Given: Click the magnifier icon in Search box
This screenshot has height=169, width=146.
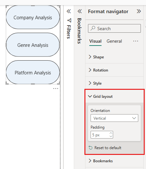Looking at the screenshot, I should (x=93, y=28).
